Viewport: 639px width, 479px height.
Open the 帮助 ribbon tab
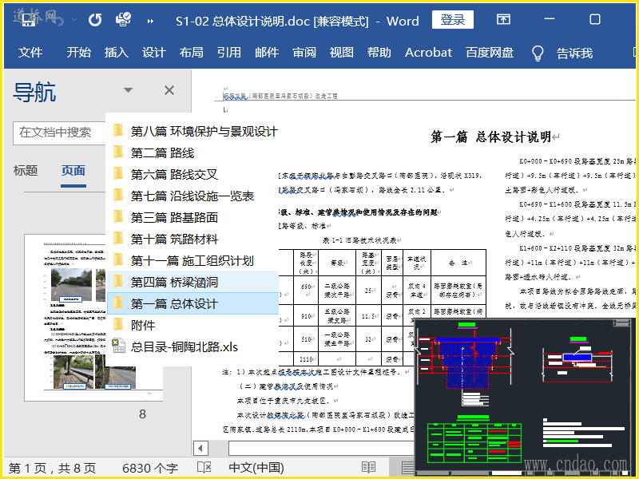click(379, 53)
